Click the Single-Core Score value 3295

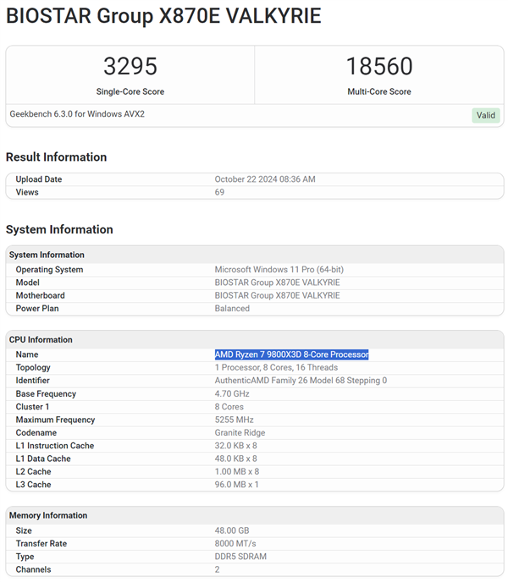click(130, 67)
